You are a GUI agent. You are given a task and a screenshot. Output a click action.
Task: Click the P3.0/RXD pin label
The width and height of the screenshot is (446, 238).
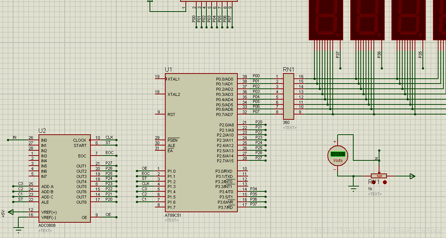point(224,171)
